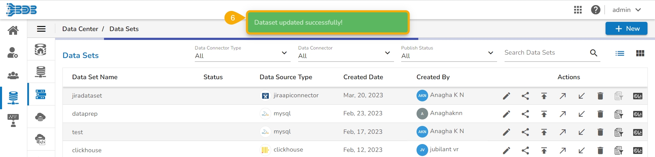Click into the Search Data Sets field
Viewport: 655px width, 157px height.
click(545, 53)
